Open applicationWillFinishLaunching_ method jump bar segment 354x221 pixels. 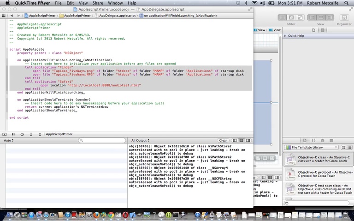click(178, 16)
